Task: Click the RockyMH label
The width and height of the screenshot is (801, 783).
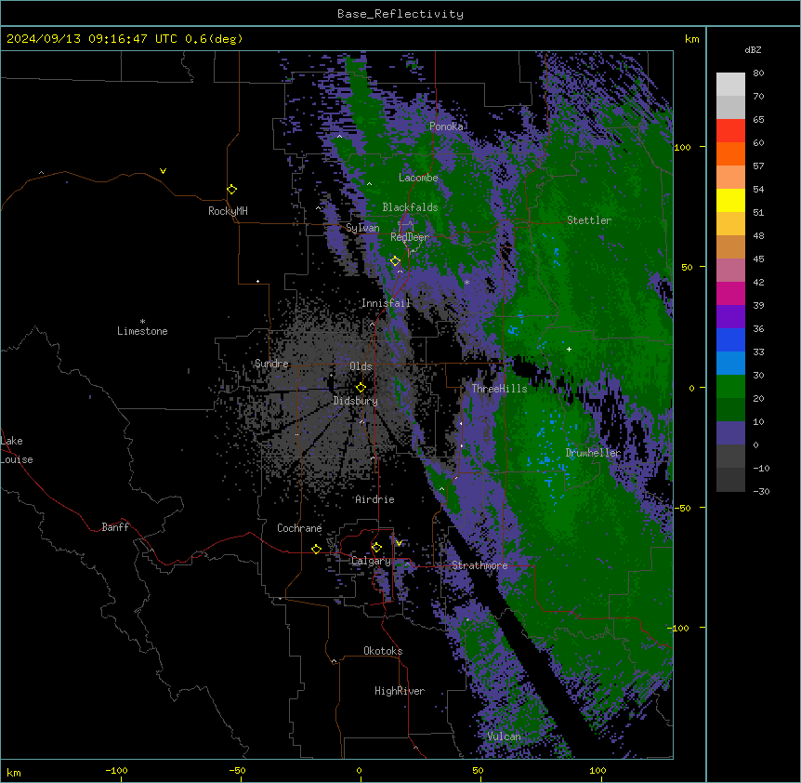Action: 228,211
